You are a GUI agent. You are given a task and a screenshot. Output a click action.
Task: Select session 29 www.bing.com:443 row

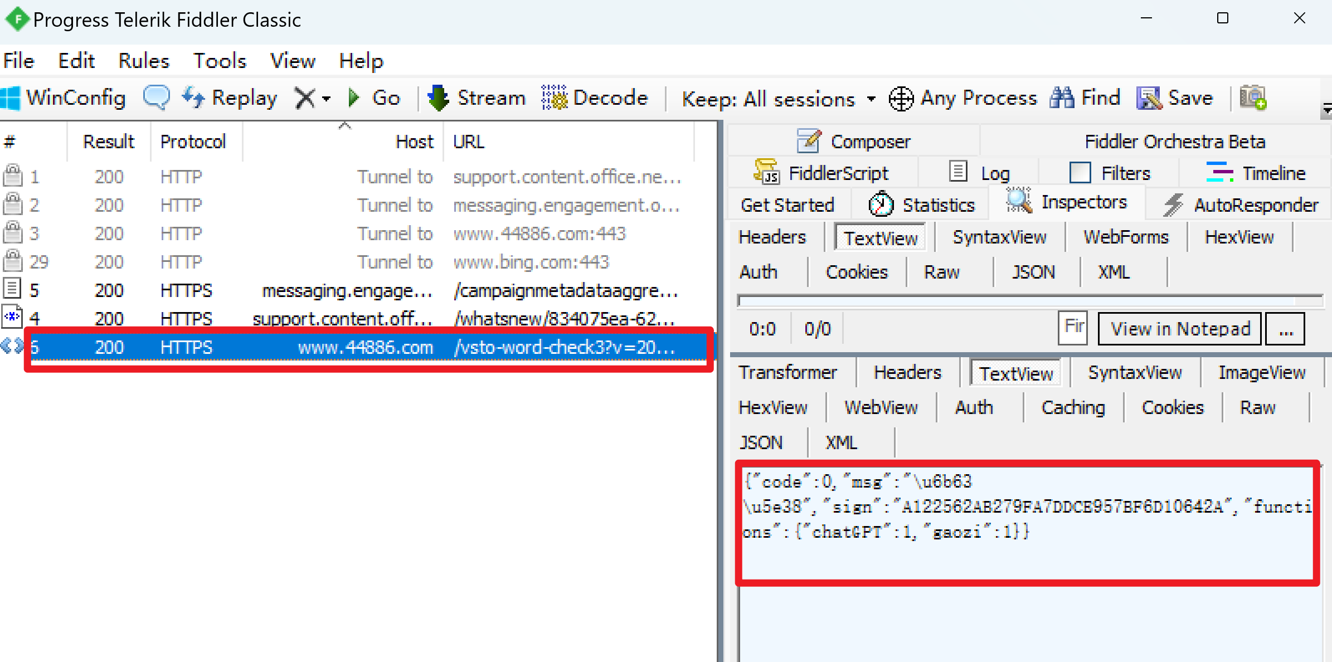pos(357,262)
